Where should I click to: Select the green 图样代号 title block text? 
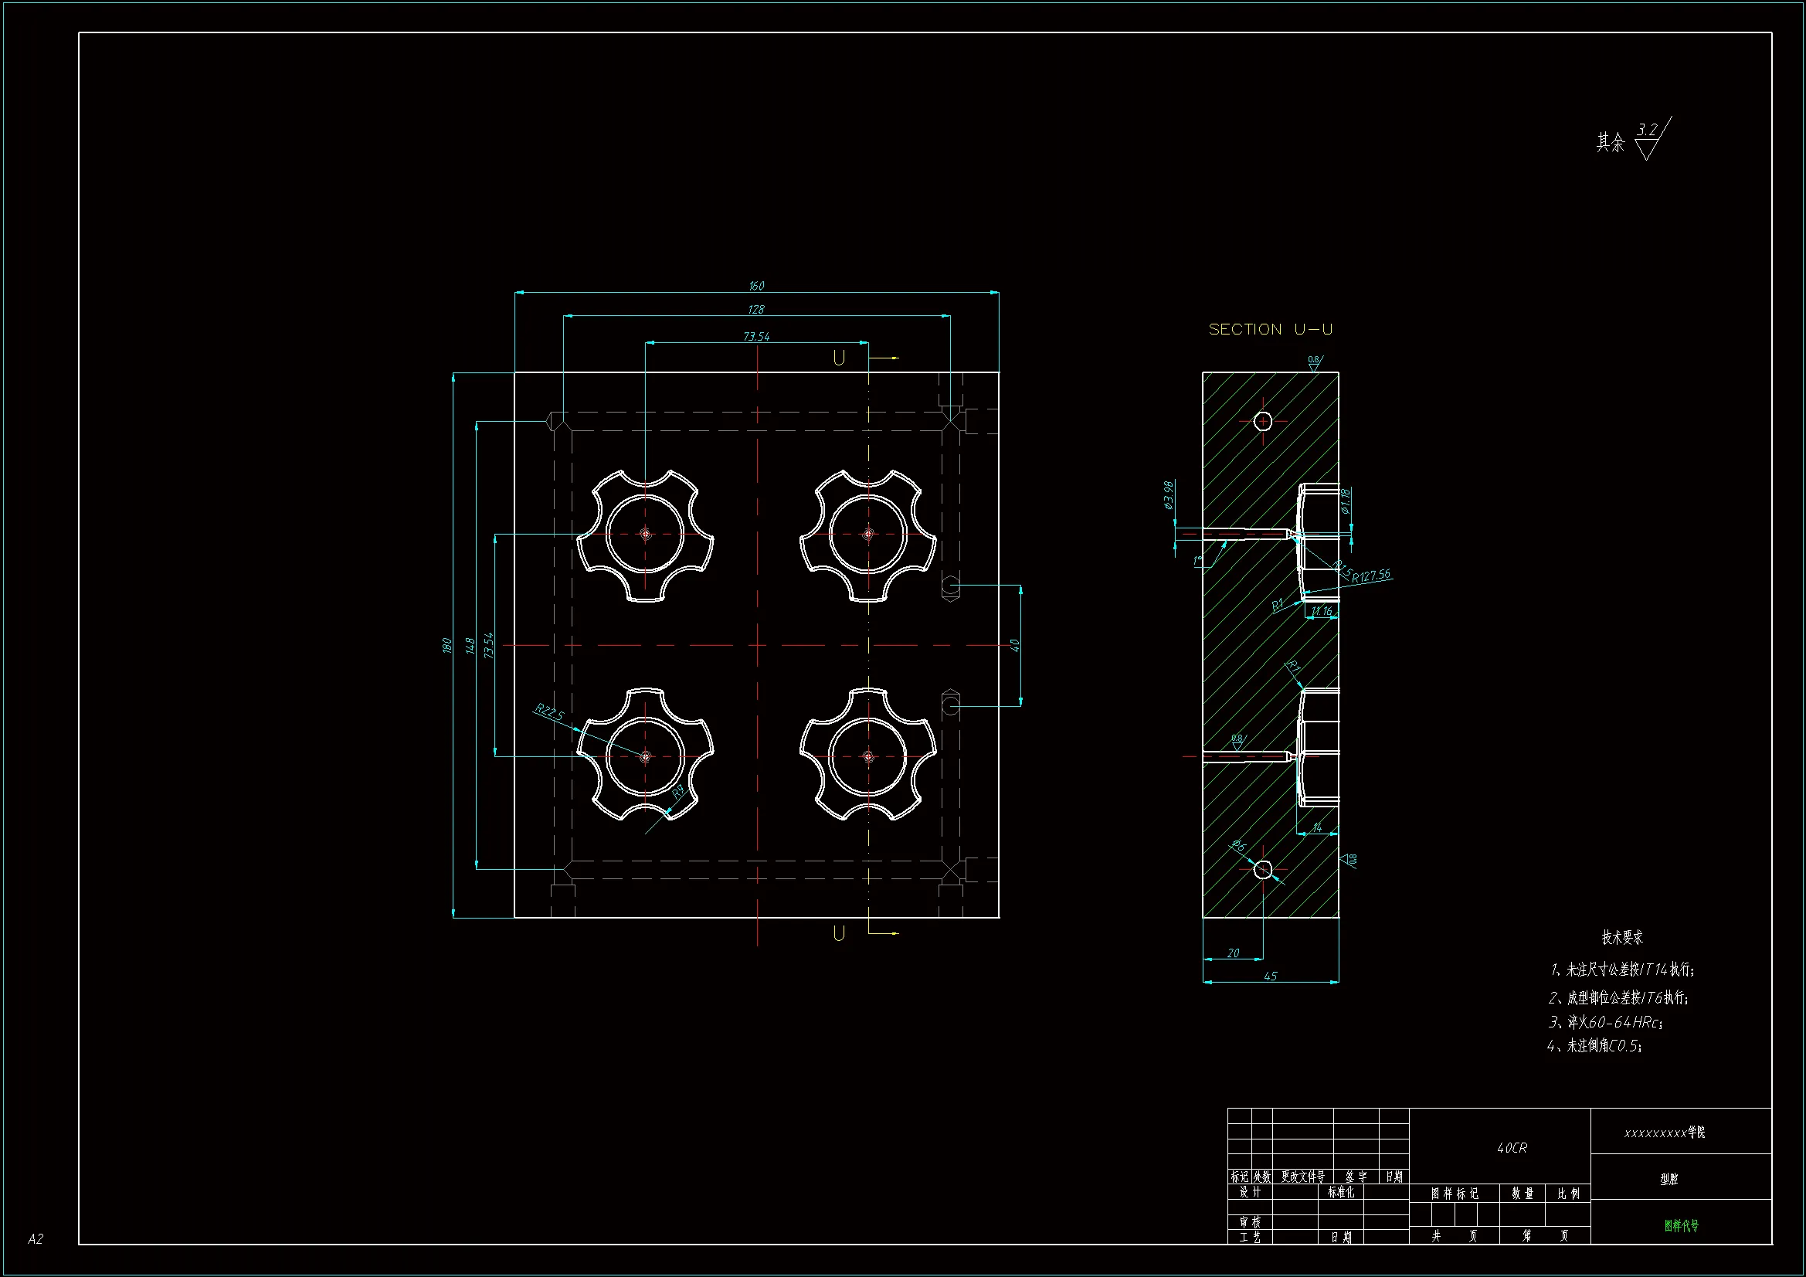coord(1681,1225)
